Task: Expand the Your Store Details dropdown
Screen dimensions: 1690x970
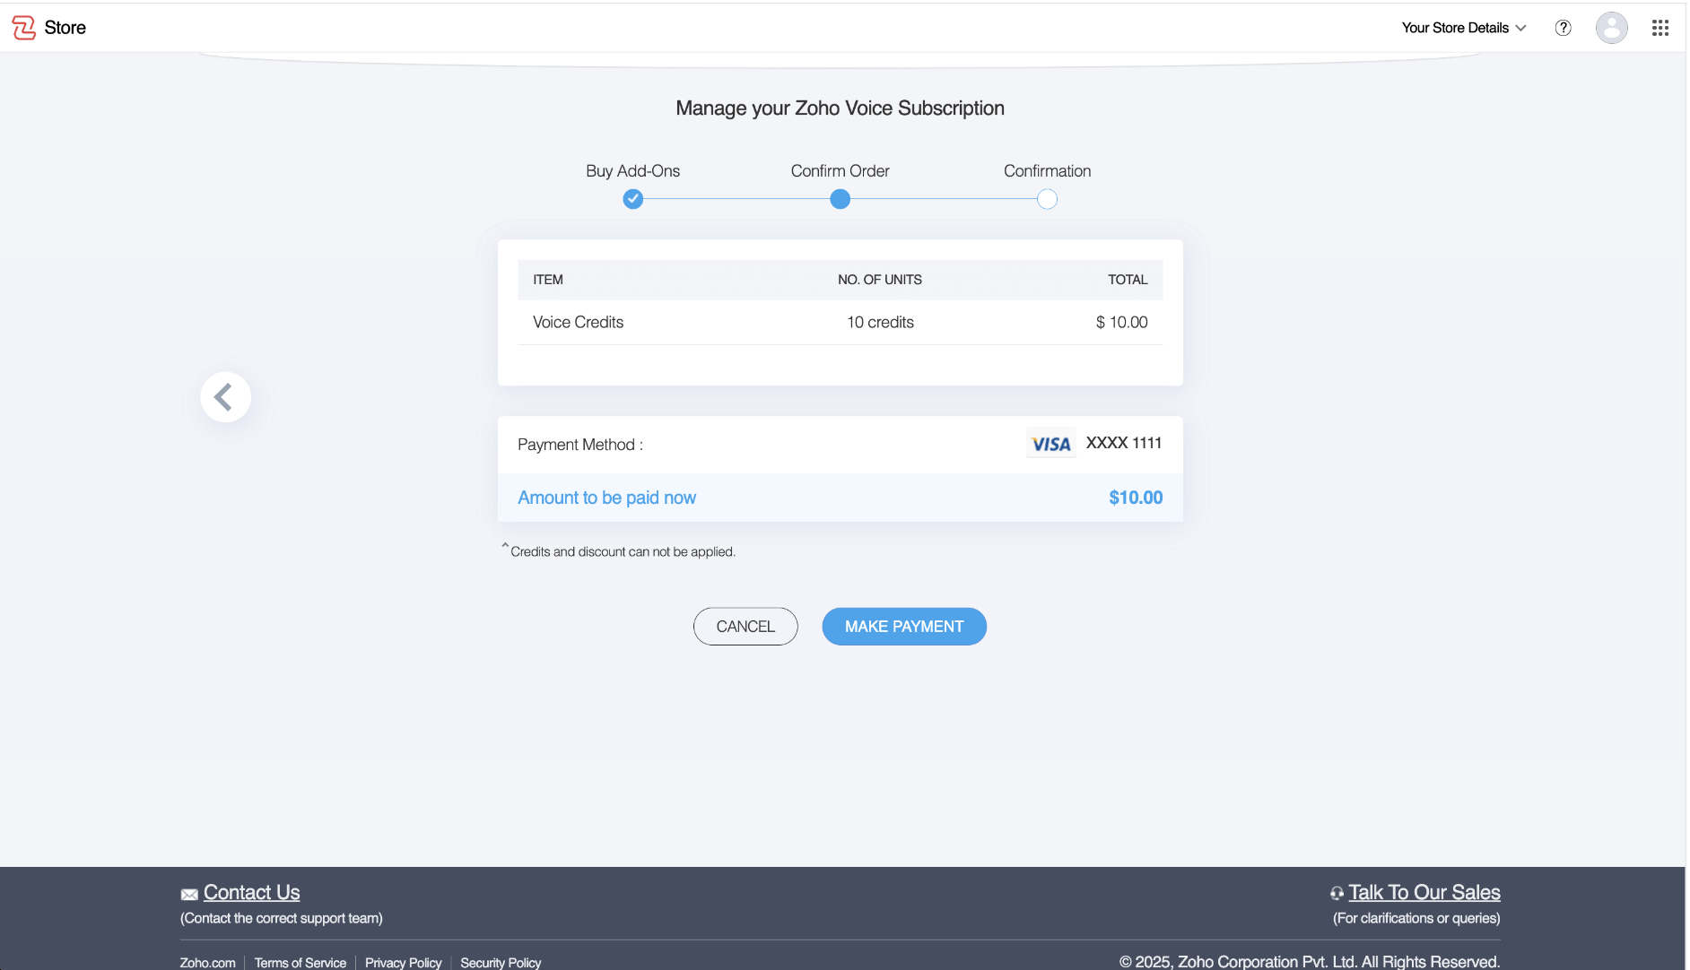Action: pos(1464,28)
